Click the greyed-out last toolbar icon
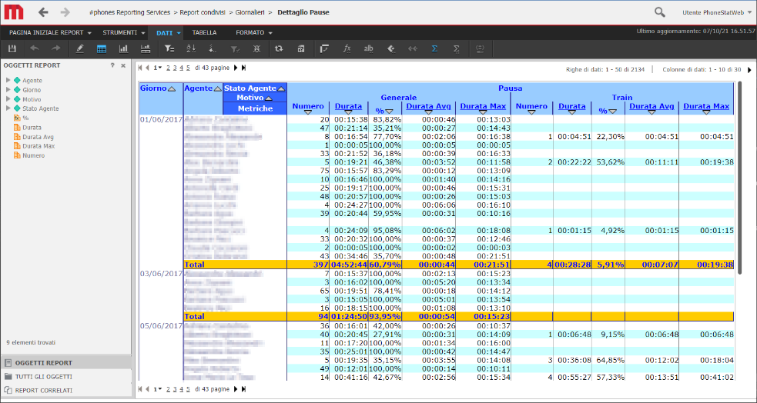 (x=480, y=48)
